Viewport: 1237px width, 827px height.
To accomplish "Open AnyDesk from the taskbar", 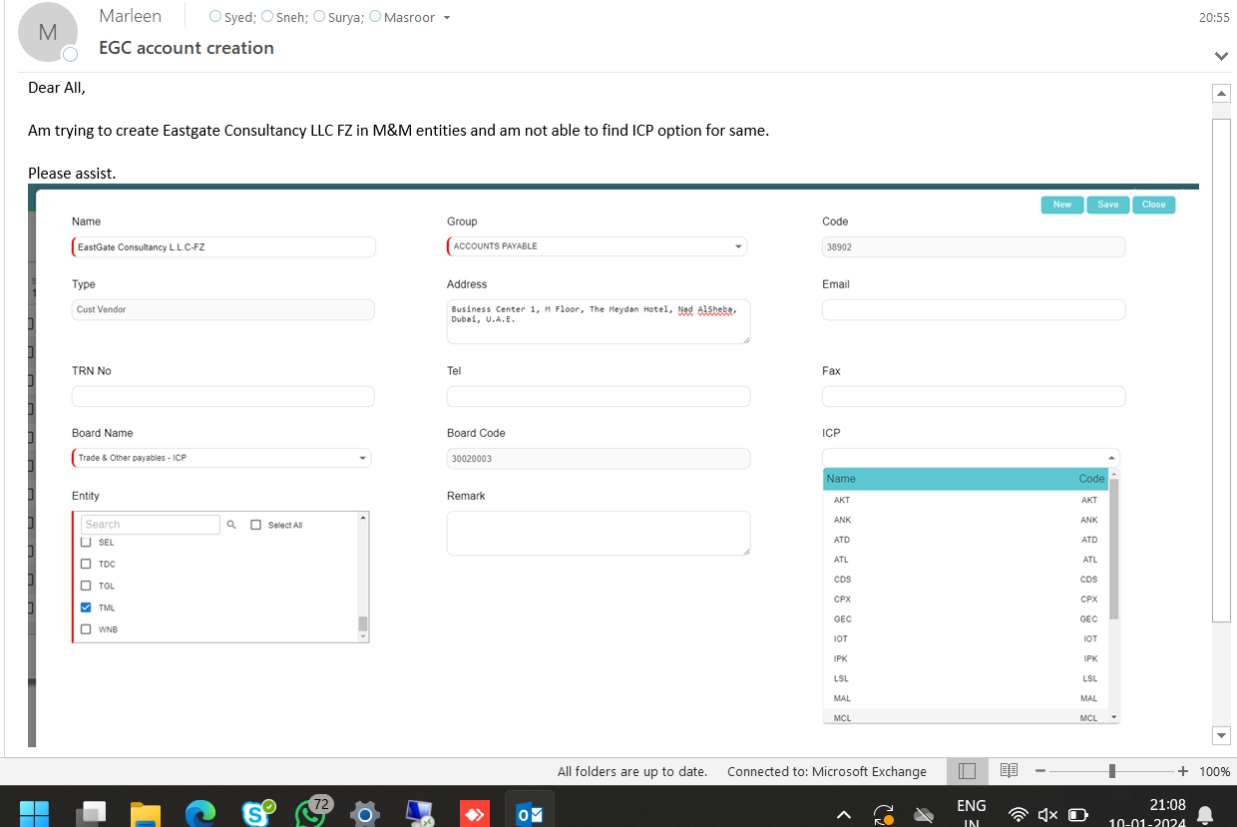I will pyautogui.click(x=474, y=813).
